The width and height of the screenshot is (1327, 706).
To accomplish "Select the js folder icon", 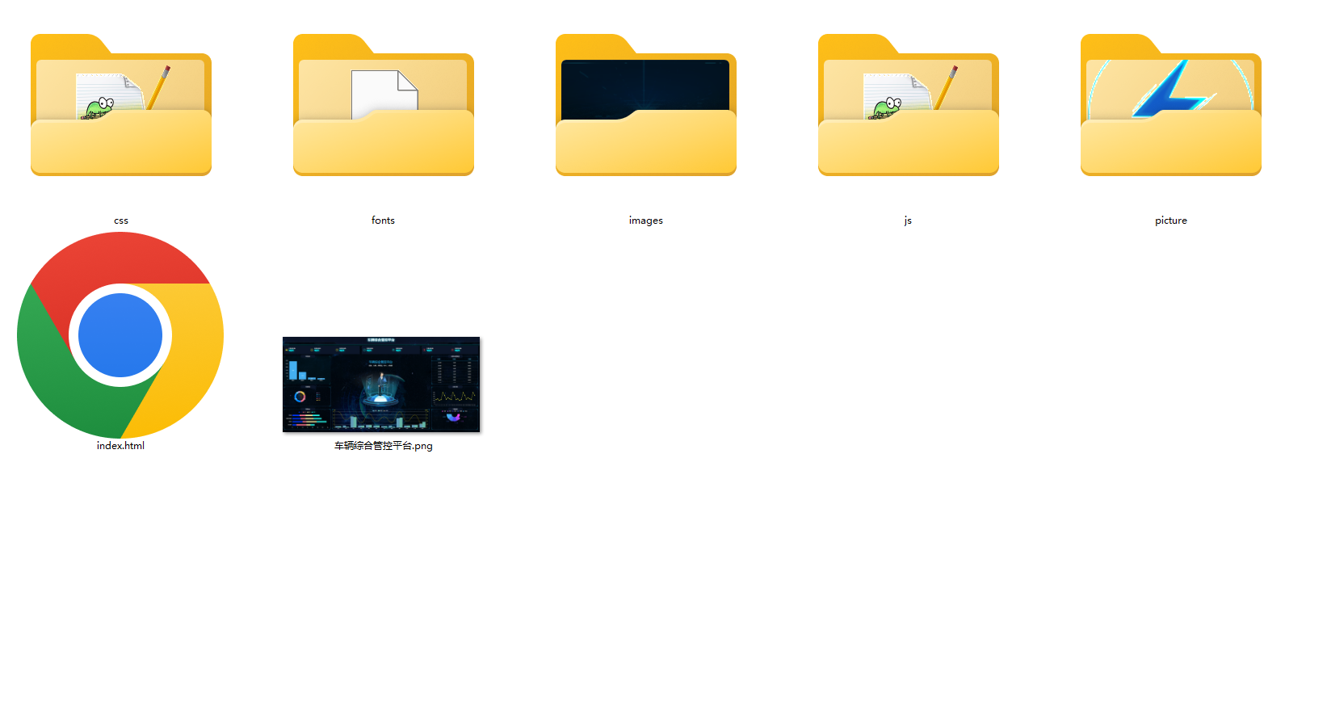I will tap(909, 105).
